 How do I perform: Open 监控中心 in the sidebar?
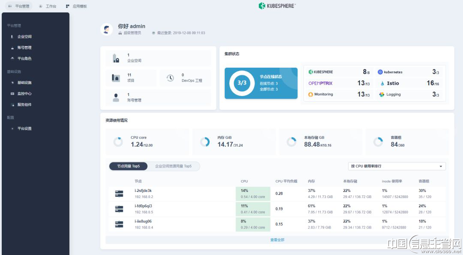[x=24, y=93]
